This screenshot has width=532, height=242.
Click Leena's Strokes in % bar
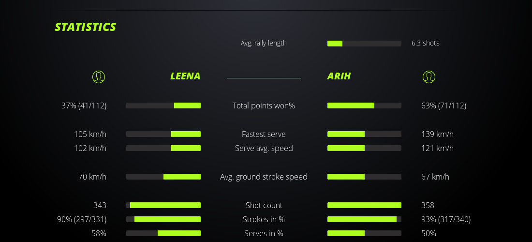163,219
